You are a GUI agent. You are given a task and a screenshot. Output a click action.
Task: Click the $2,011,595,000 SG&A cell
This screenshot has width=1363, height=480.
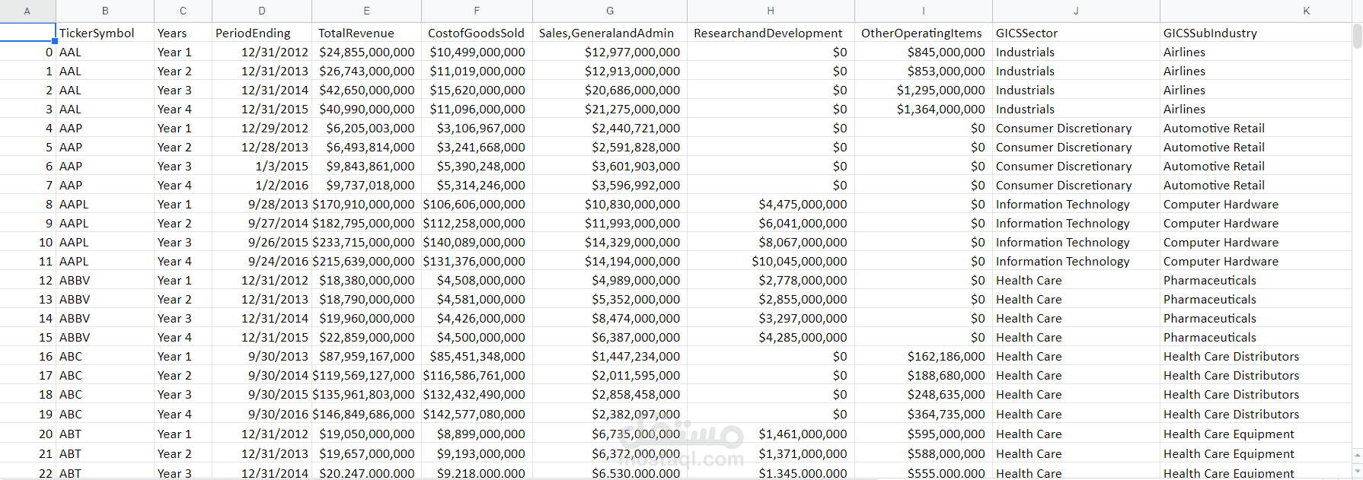point(610,375)
